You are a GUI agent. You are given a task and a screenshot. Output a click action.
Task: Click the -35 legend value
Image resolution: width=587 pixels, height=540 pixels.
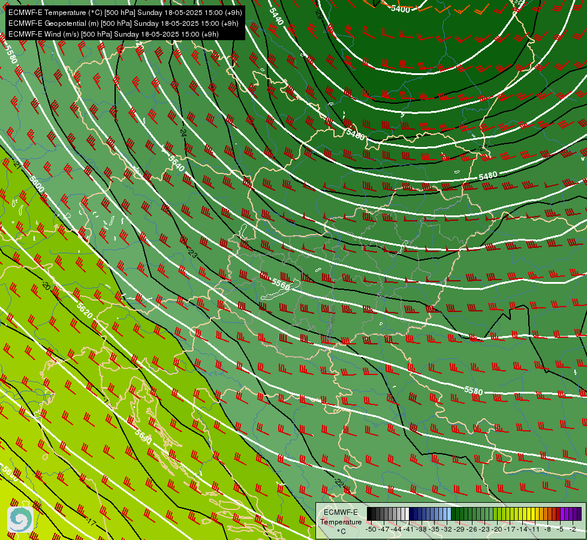(x=435, y=529)
